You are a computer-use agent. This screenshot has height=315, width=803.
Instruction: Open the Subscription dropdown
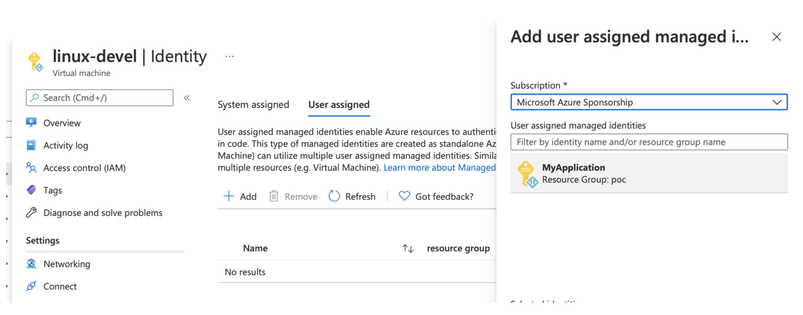coord(649,102)
